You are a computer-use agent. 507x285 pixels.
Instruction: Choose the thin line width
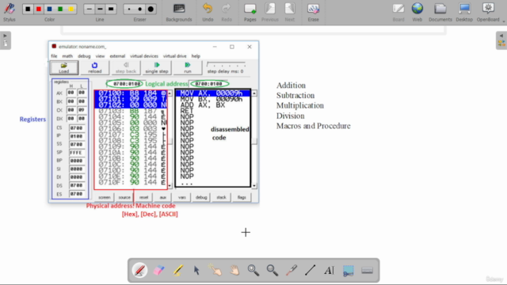[90, 9]
